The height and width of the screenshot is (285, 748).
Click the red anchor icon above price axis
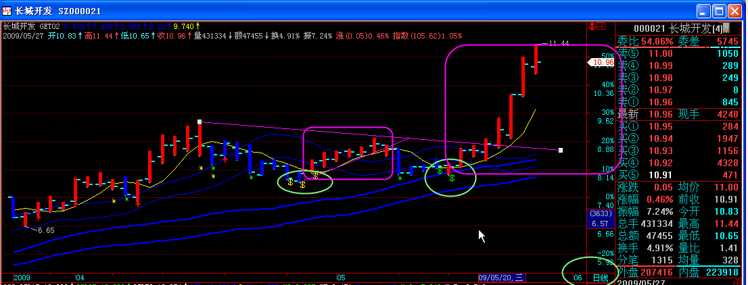[x=593, y=26]
